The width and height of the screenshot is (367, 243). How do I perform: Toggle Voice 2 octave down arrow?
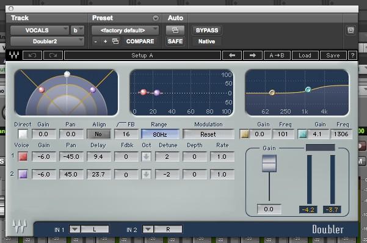pyautogui.click(x=147, y=175)
